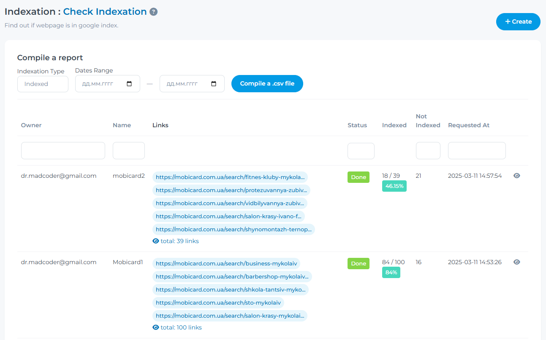546x340 pixels.
Task: Click the Not Indexed filter field
Action: click(x=428, y=150)
